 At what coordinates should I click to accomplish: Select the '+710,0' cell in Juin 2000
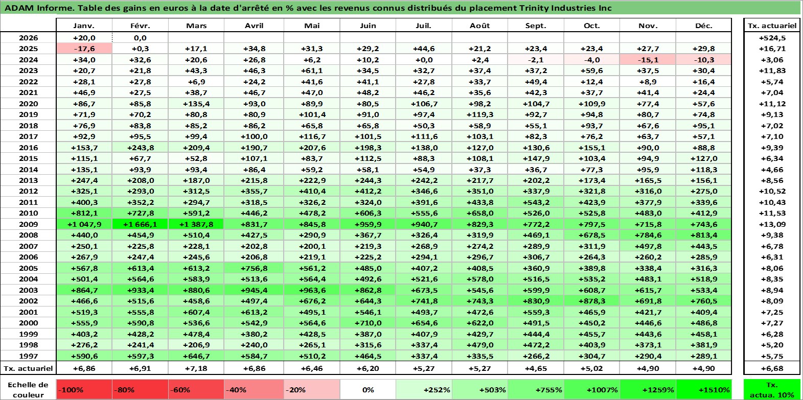click(368, 323)
